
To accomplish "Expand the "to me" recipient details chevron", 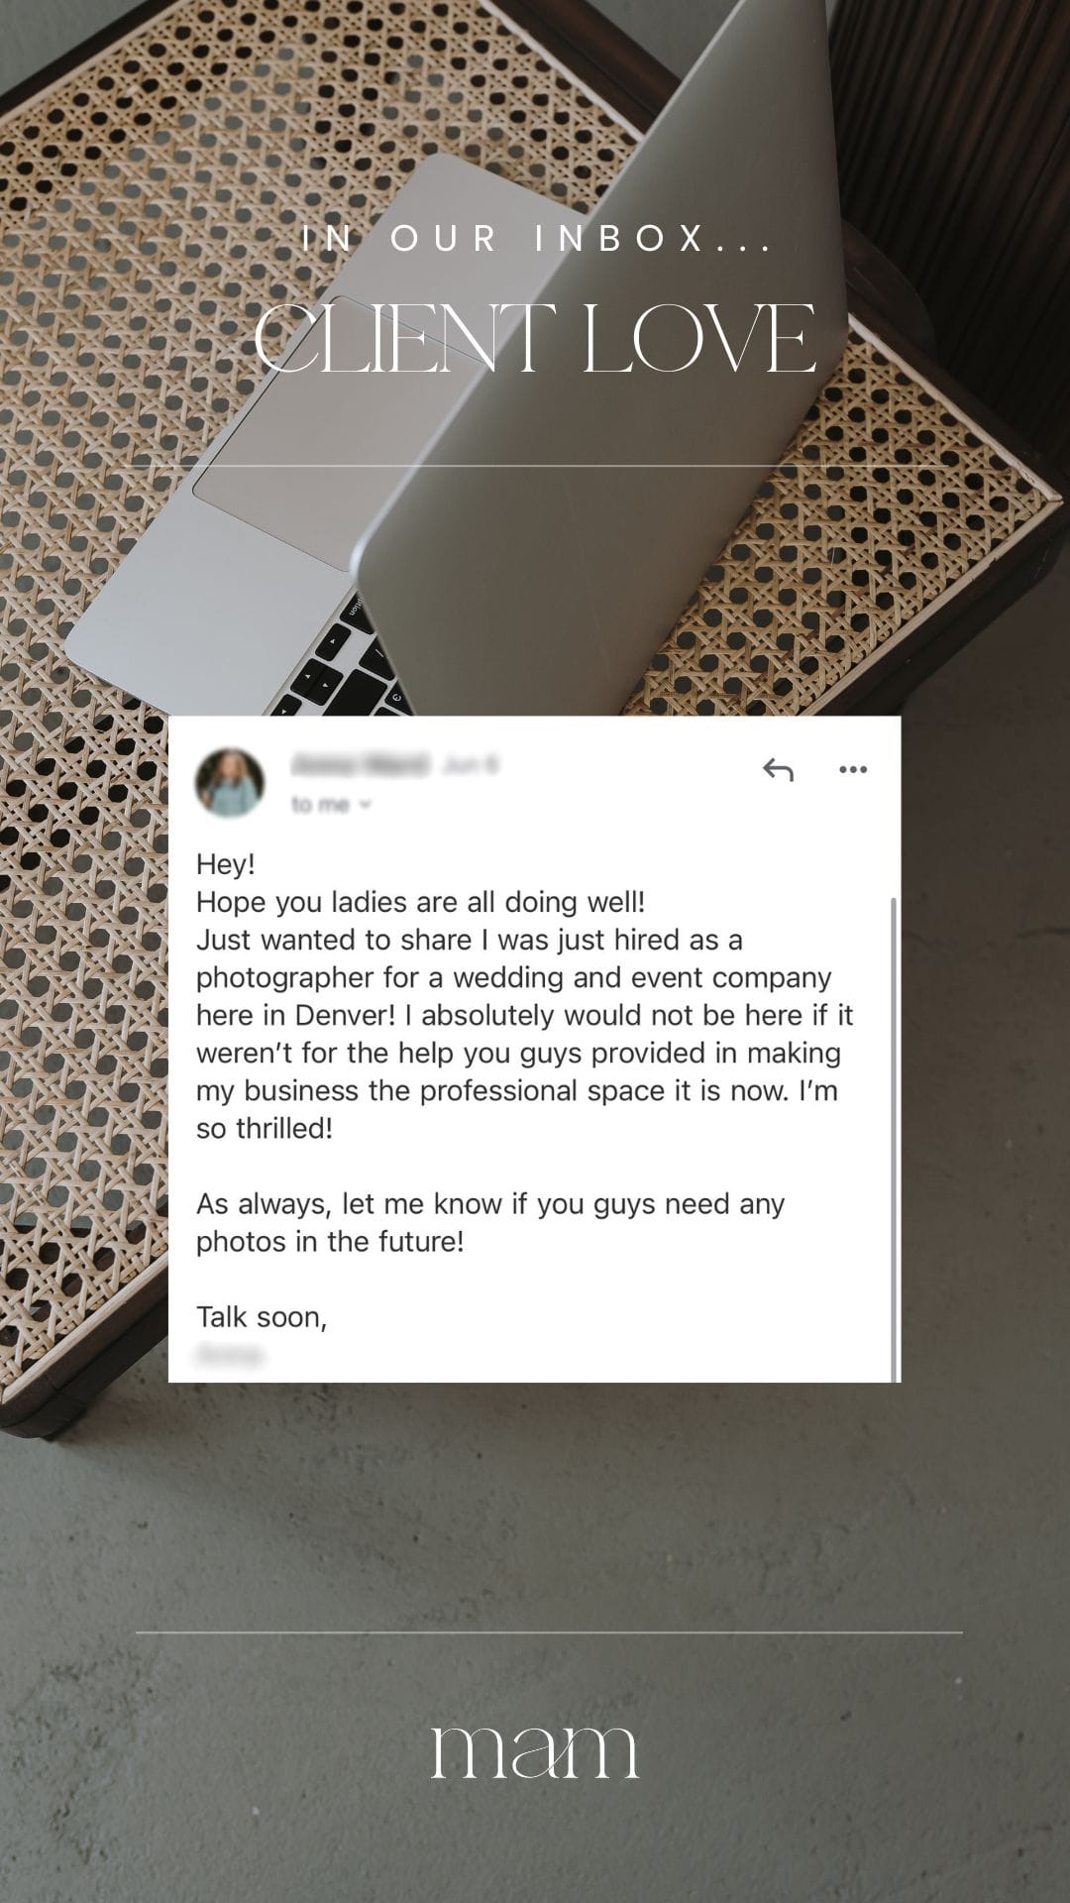I will (365, 804).
